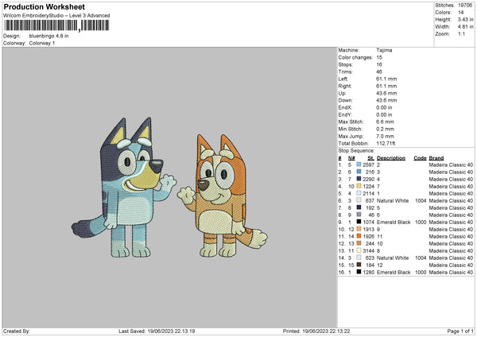Click the Width value 4.81 in

[x=465, y=27]
